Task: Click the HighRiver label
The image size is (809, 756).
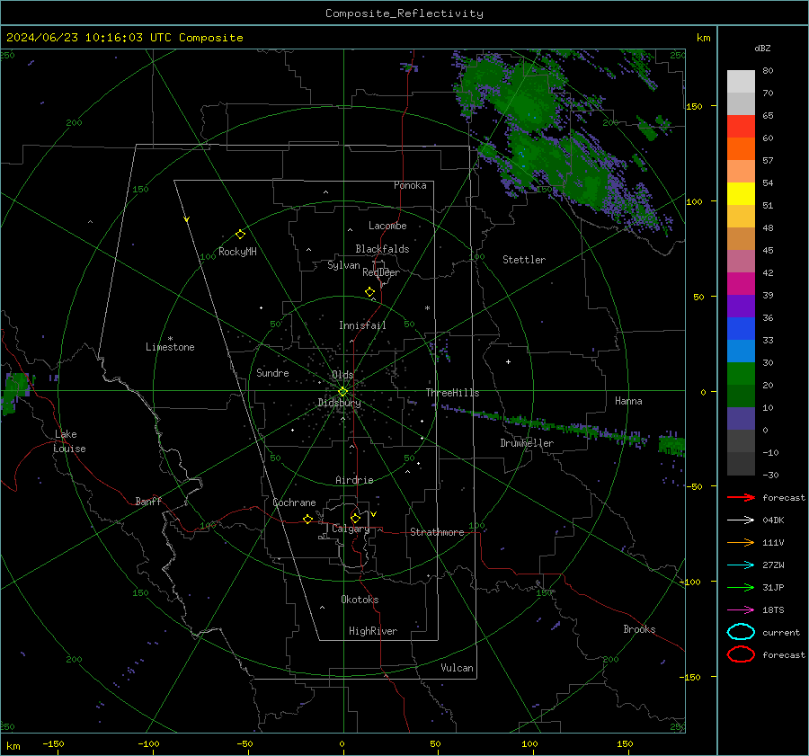Action: [373, 631]
